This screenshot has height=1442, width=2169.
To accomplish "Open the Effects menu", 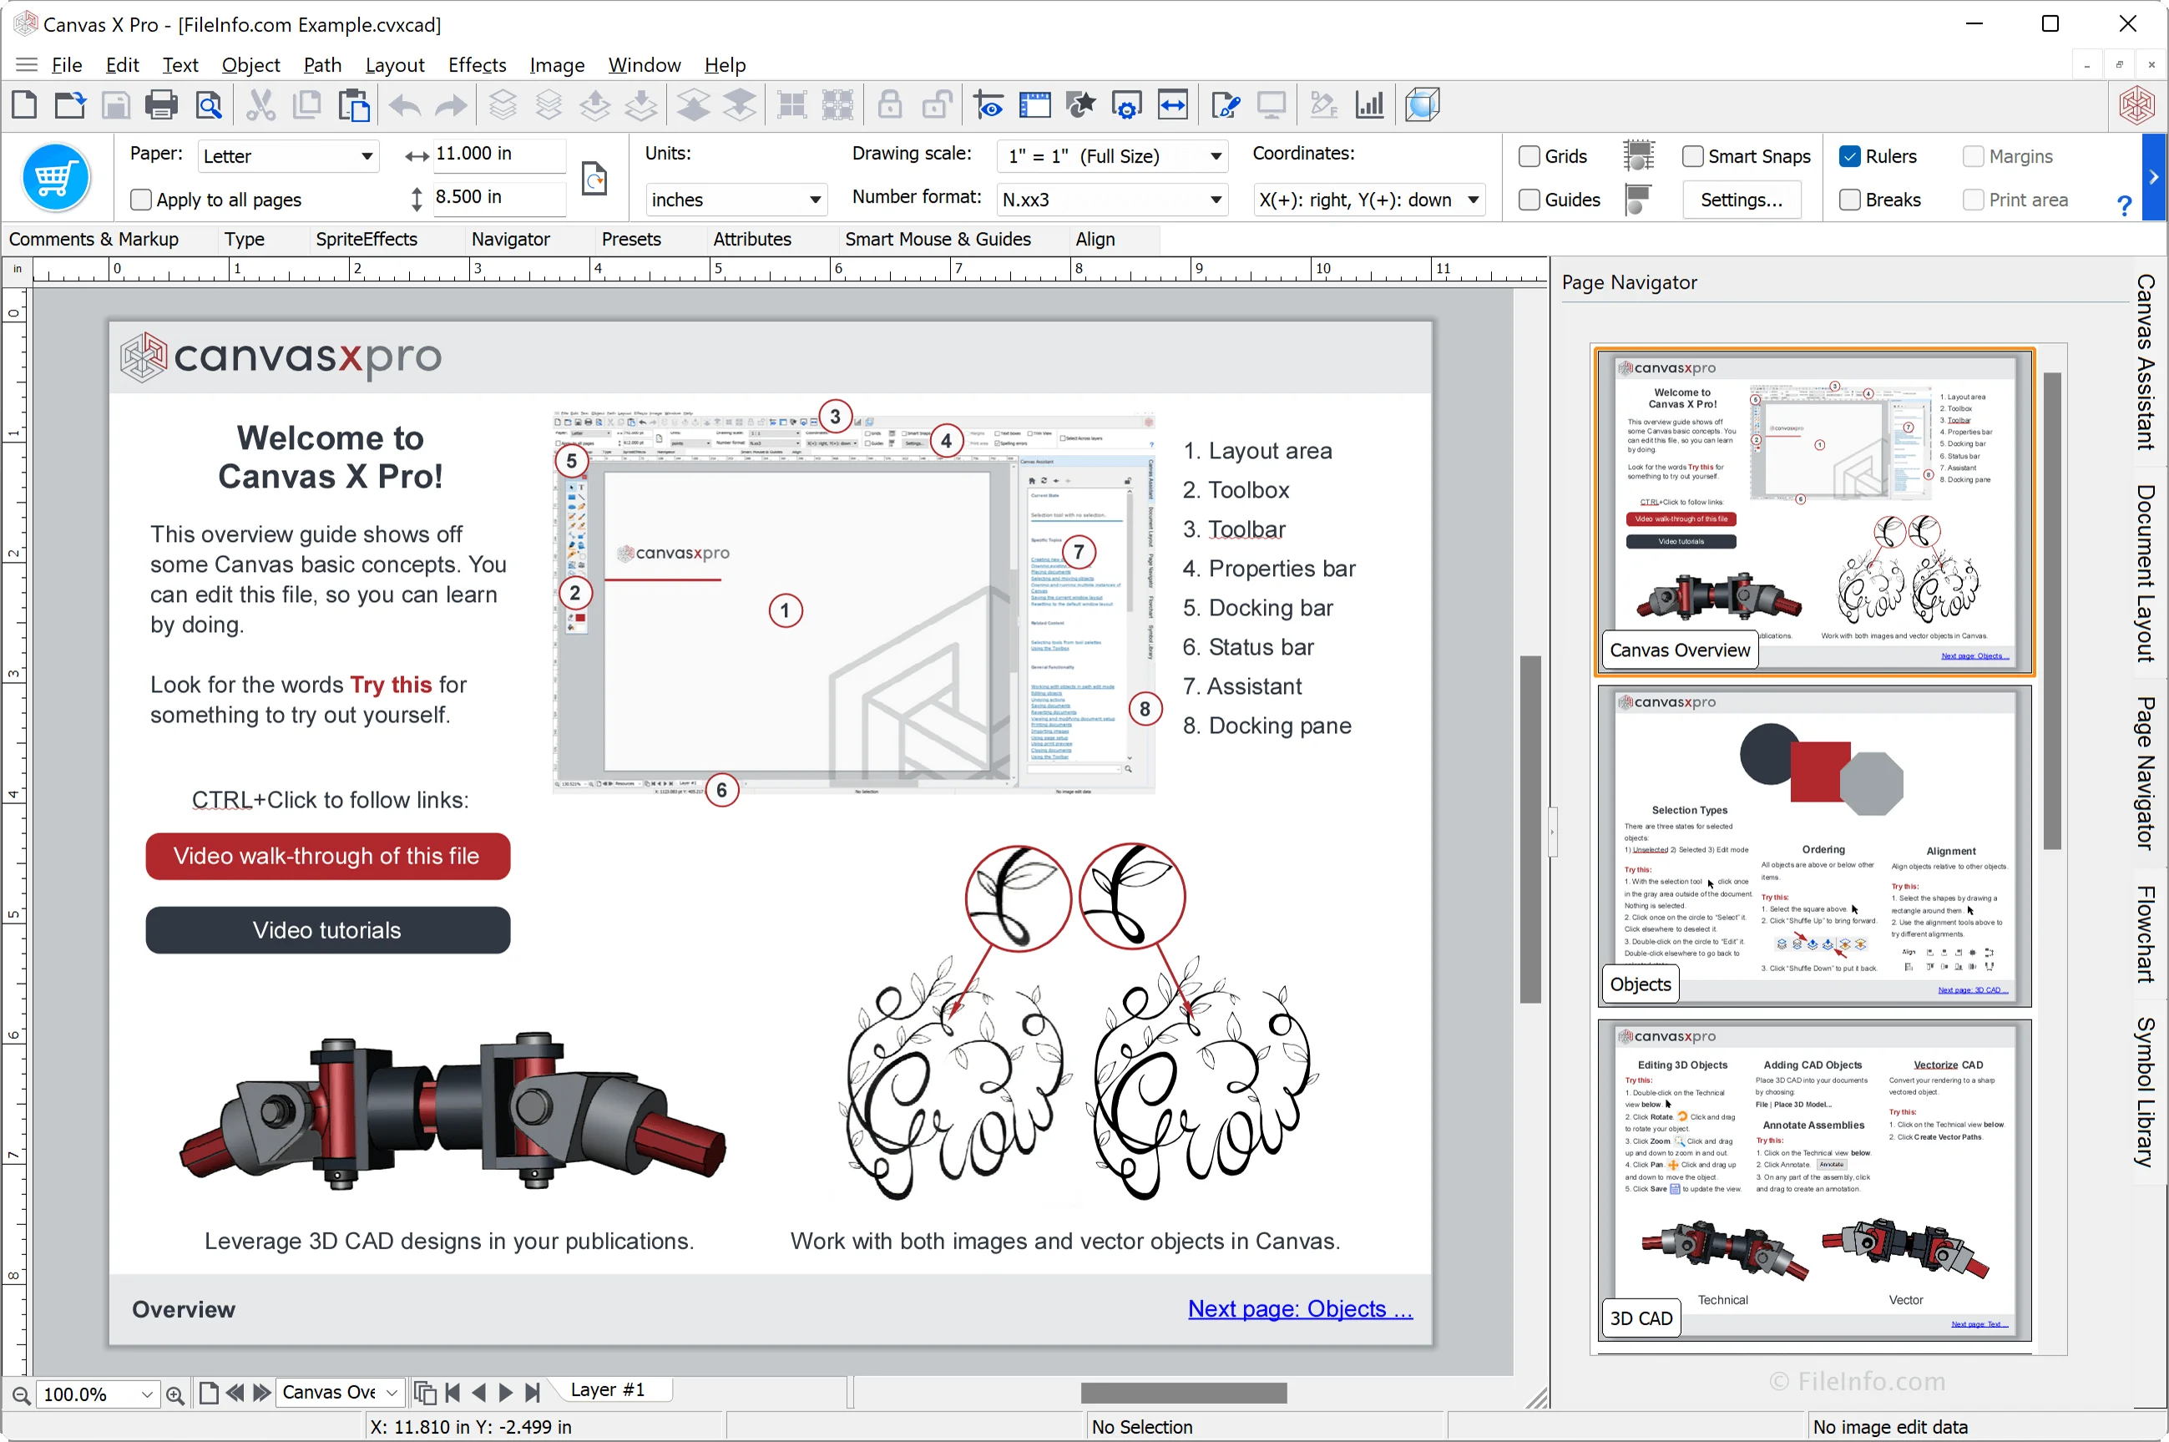I will click(476, 65).
